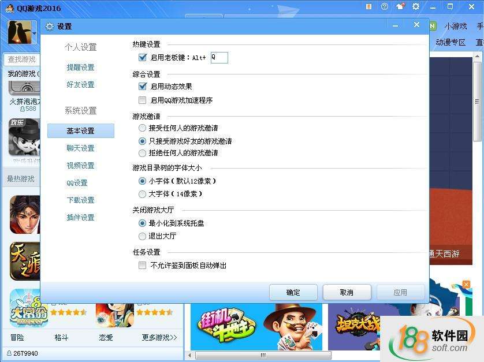The height and width of the screenshot is (362, 484).
Task: Click left arrow of bottom horizontal scrollbar
Action: (190, 355)
